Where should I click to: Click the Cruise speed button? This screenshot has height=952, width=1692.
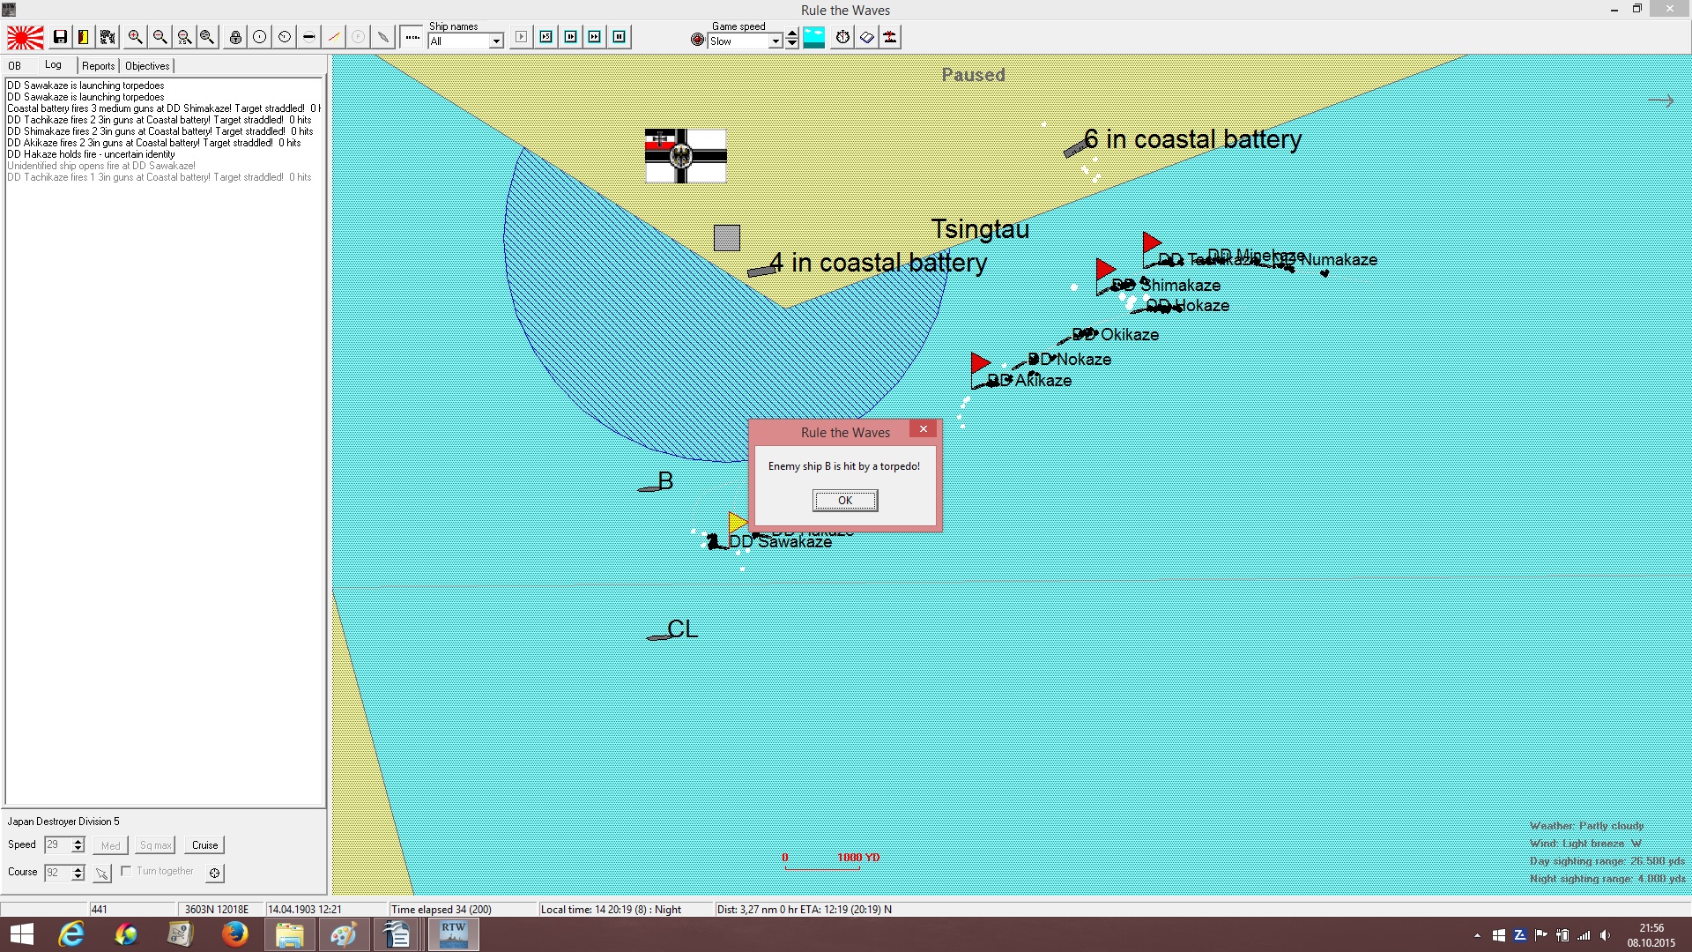pos(204,845)
